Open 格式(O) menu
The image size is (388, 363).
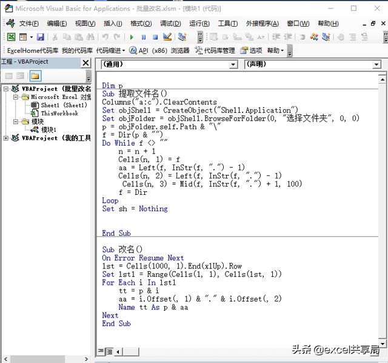tap(141, 24)
